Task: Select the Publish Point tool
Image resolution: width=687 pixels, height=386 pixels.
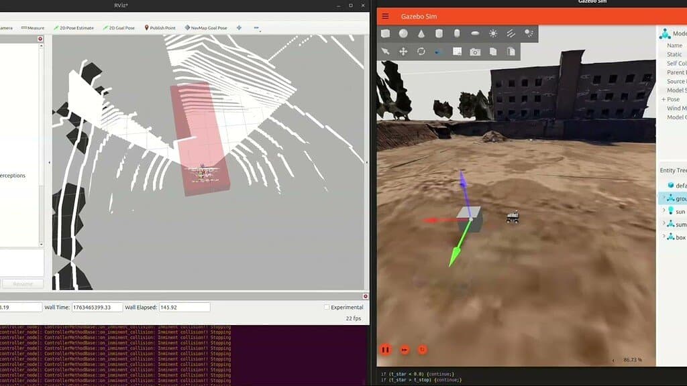Action: click(x=160, y=27)
